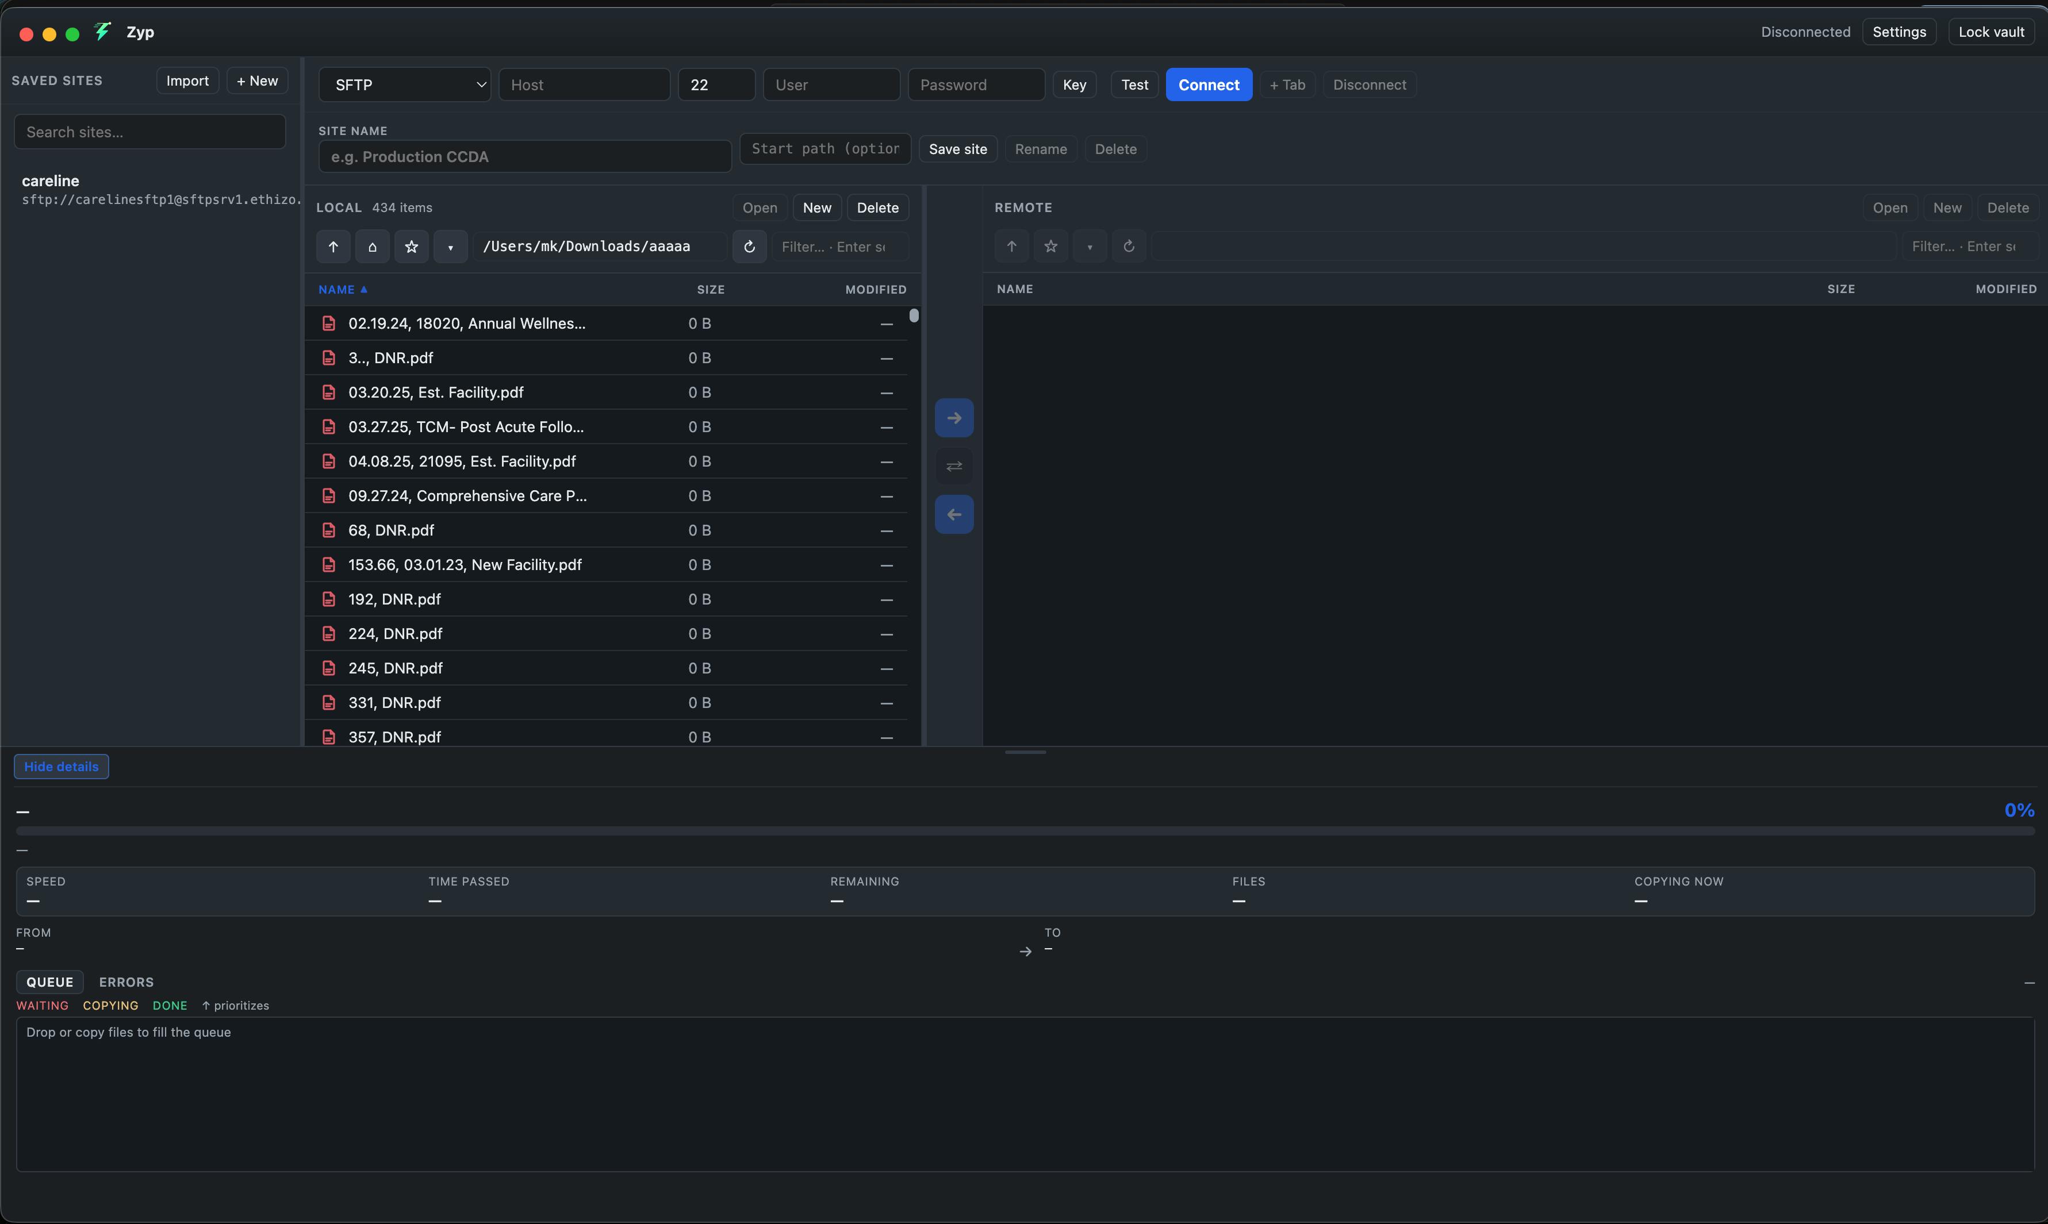Viewport: 2048px width, 1224px height.
Task: Click PDF icon of 224, DNR.pdf
Action: (328, 633)
